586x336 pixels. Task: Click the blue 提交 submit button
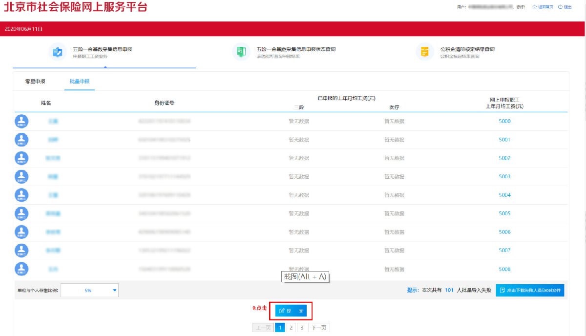[291, 311]
